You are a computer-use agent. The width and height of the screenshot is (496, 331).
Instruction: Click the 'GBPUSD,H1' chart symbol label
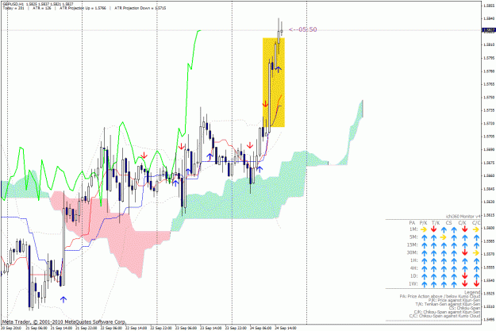coord(13,4)
